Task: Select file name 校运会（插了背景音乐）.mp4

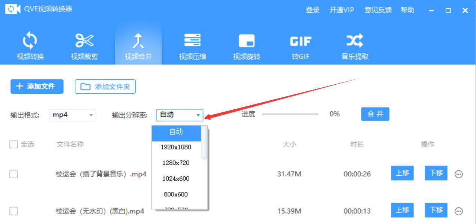Action: (101, 174)
